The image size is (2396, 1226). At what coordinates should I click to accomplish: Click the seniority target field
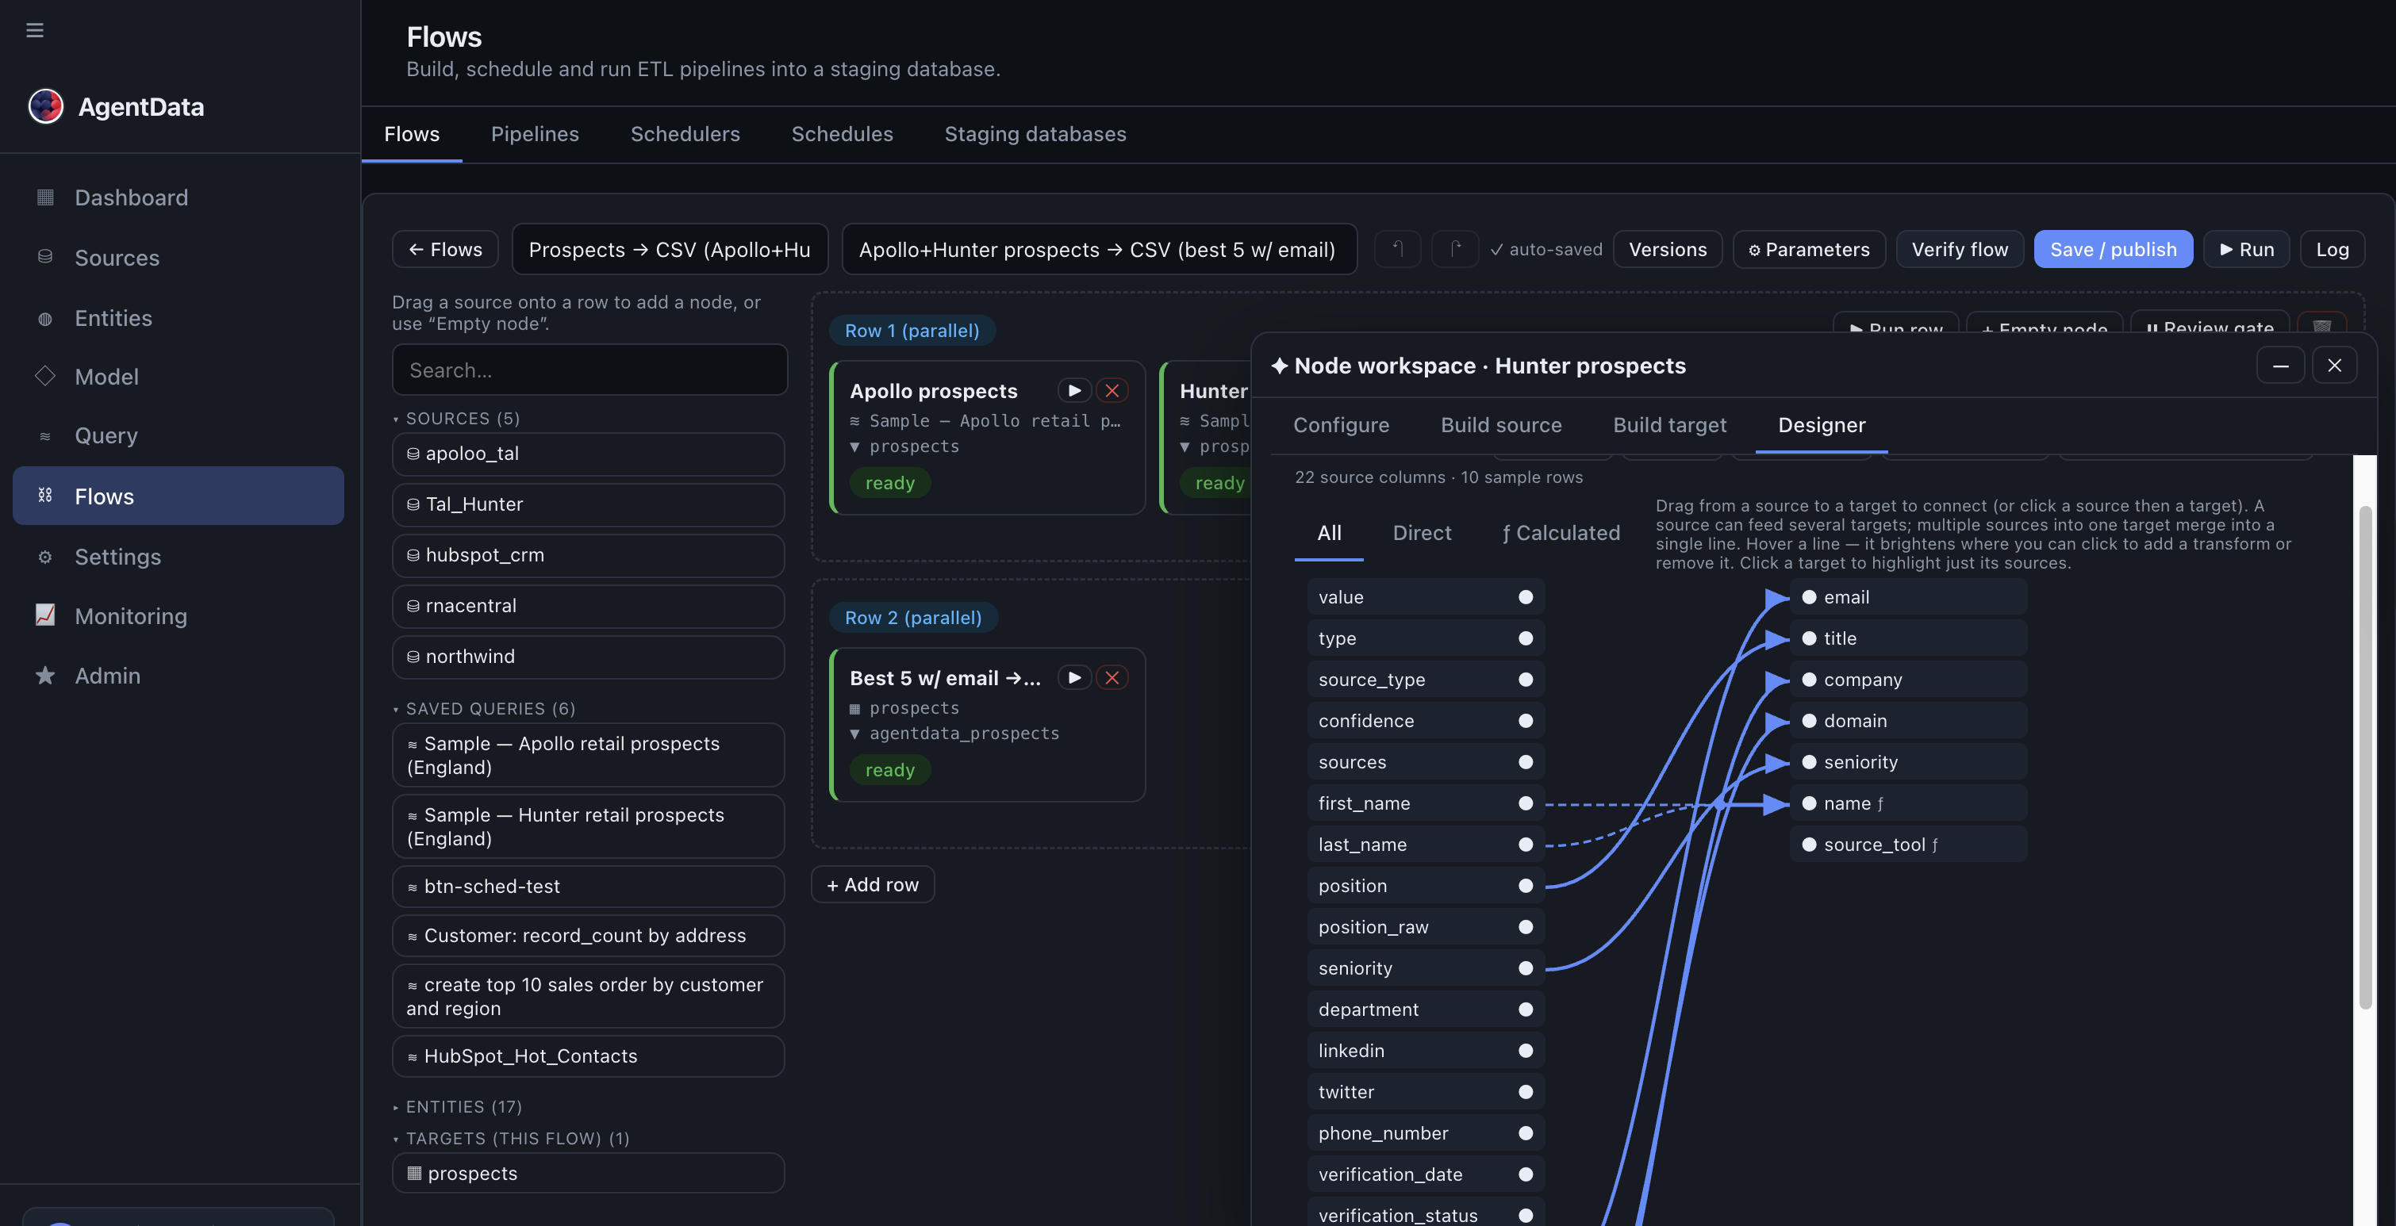point(1909,762)
